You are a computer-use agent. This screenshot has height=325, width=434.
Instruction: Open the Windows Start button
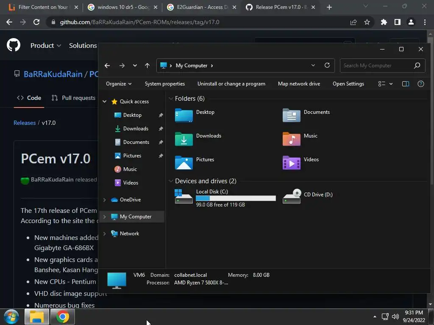[x=11, y=317]
